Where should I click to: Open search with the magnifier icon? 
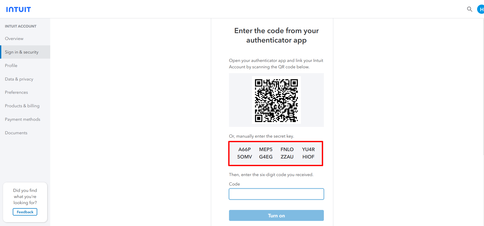click(469, 9)
